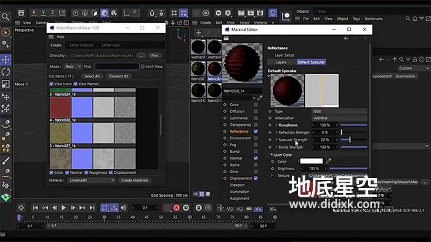Toggle NitroMaterialMaker Displacement checkbox
The image size is (431, 242).
tap(110, 173)
